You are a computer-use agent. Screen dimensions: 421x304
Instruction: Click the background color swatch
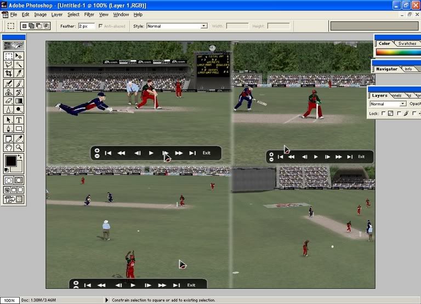coord(19,168)
